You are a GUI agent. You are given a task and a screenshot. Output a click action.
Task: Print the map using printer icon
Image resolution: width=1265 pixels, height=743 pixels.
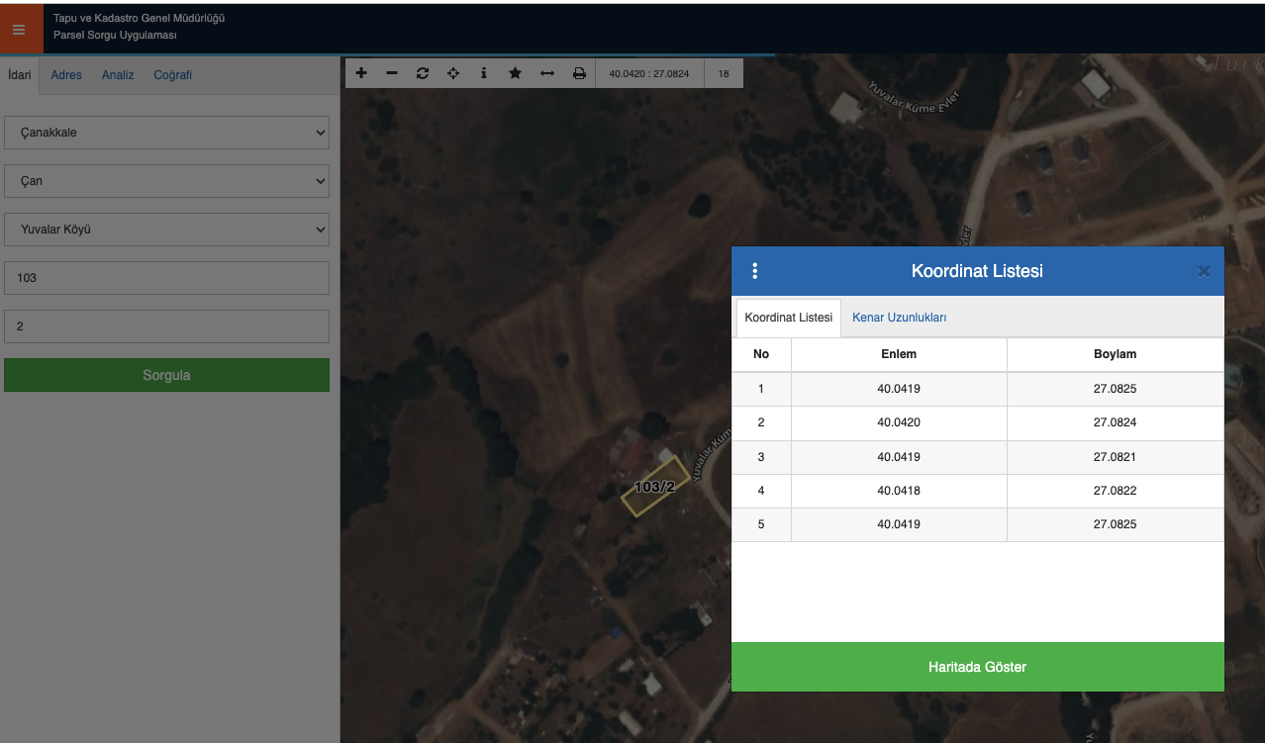[x=579, y=73]
